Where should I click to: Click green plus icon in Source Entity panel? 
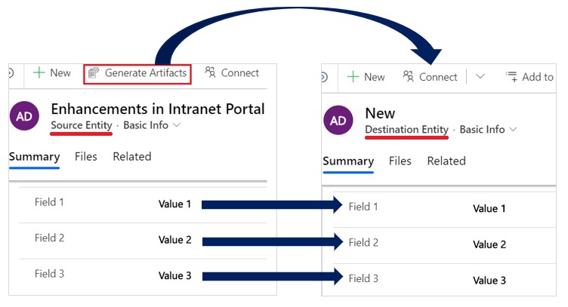[39, 72]
